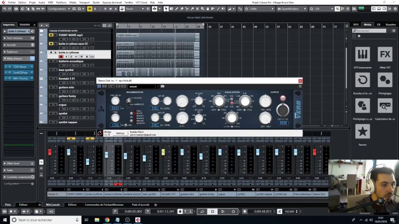Open the Espaces de travail menu

[x=112, y=2]
